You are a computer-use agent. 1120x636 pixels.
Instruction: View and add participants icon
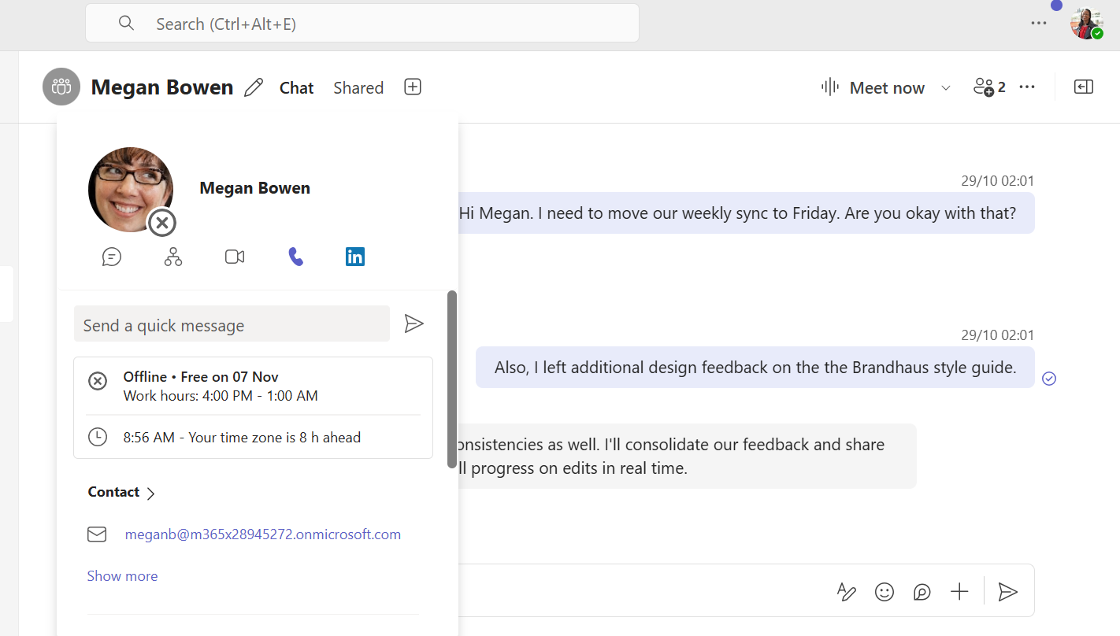click(x=989, y=87)
